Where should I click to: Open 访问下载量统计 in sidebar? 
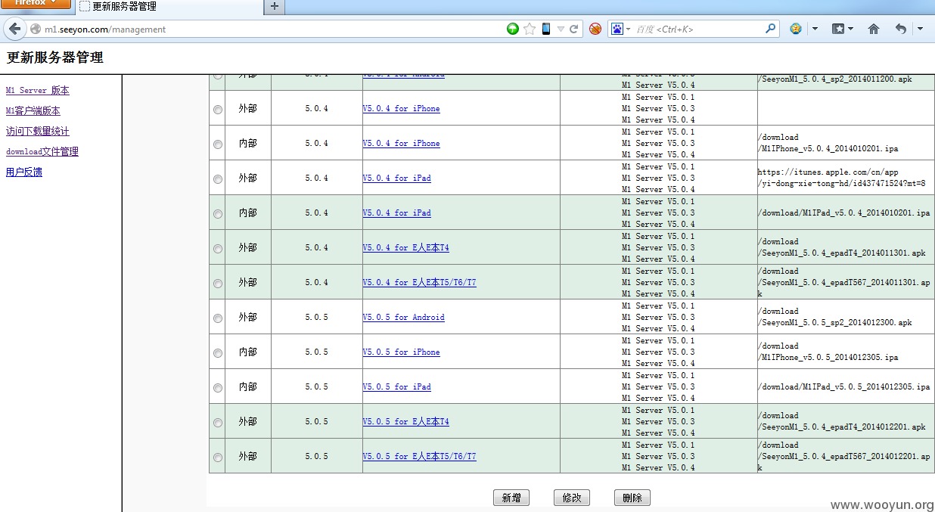click(x=38, y=131)
